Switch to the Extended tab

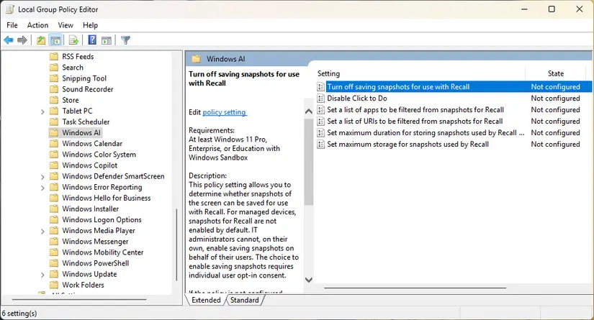click(x=206, y=300)
